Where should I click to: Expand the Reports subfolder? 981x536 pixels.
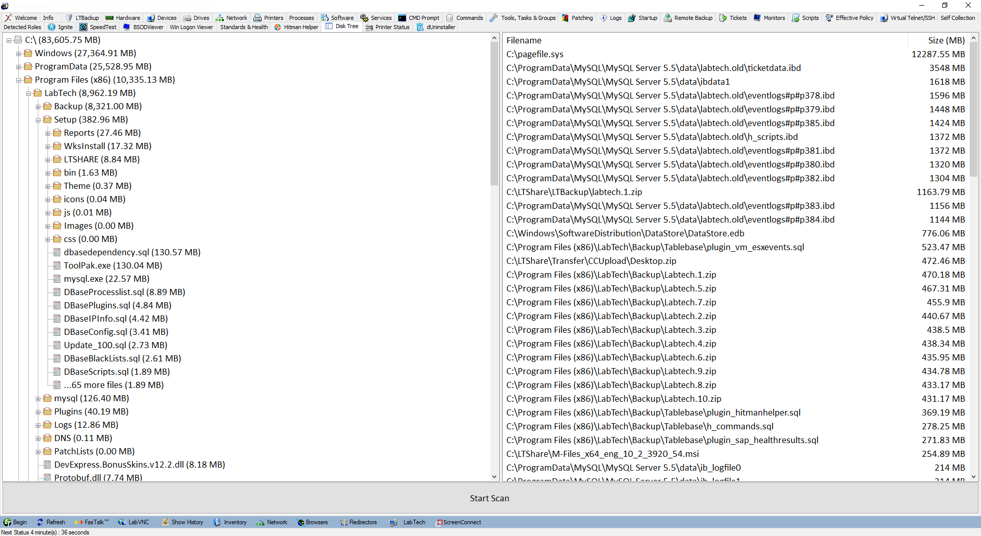48,133
